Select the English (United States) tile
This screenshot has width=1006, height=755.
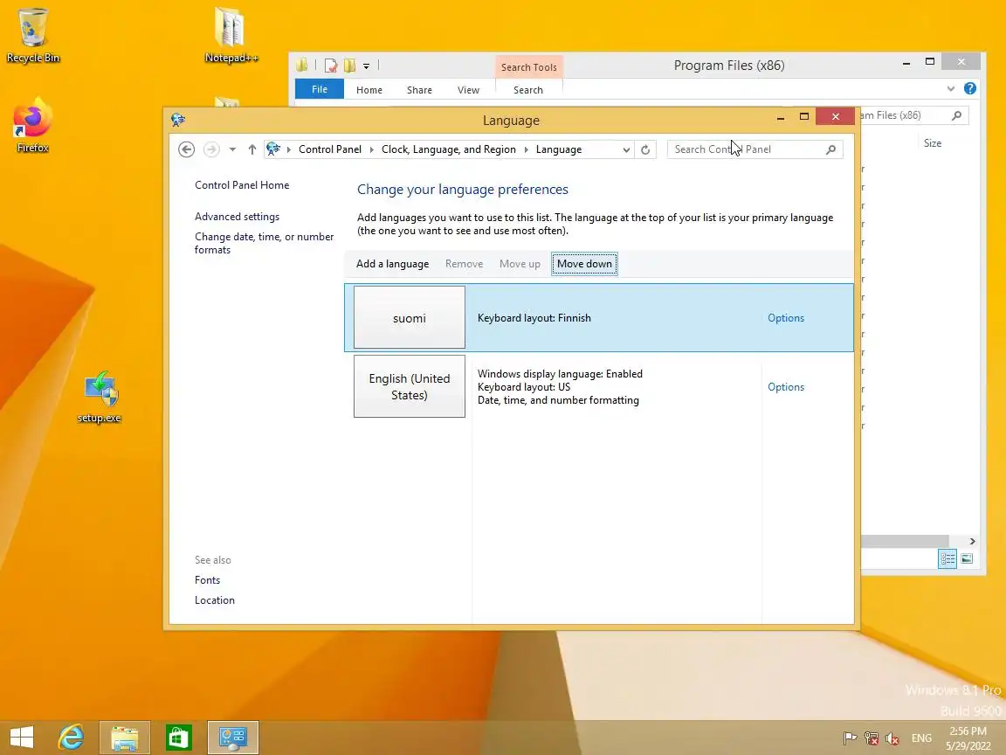(410, 386)
